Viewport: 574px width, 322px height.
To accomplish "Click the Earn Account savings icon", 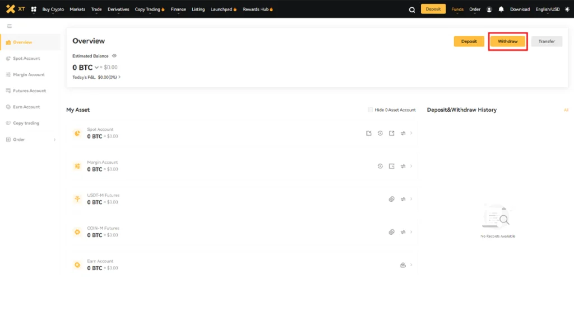I will (x=403, y=264).
